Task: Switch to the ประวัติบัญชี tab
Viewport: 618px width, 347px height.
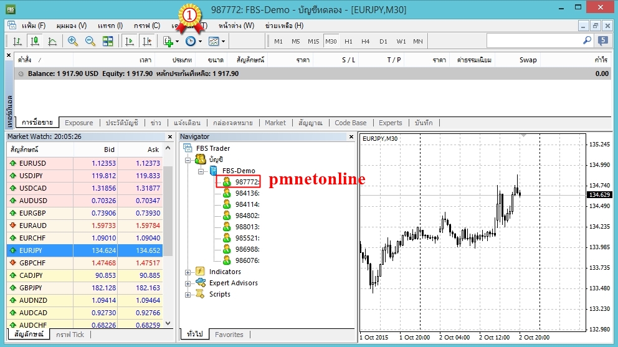Action: (121, 123)
